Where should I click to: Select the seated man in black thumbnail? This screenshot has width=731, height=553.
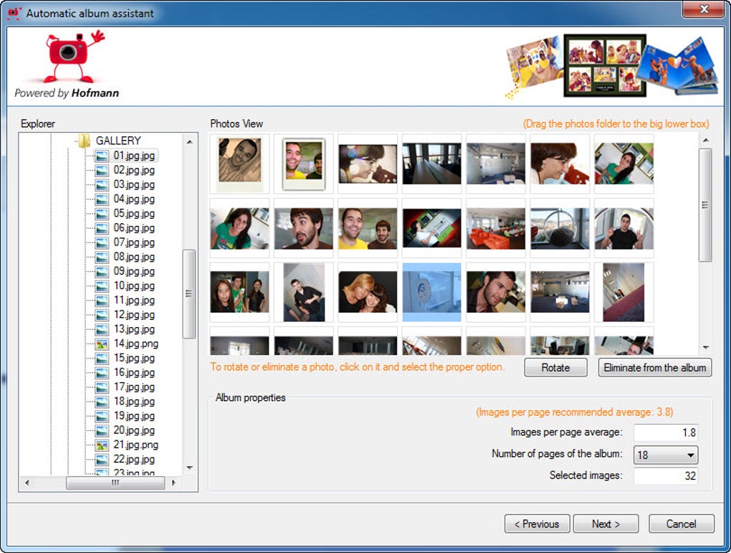(303, 293)
